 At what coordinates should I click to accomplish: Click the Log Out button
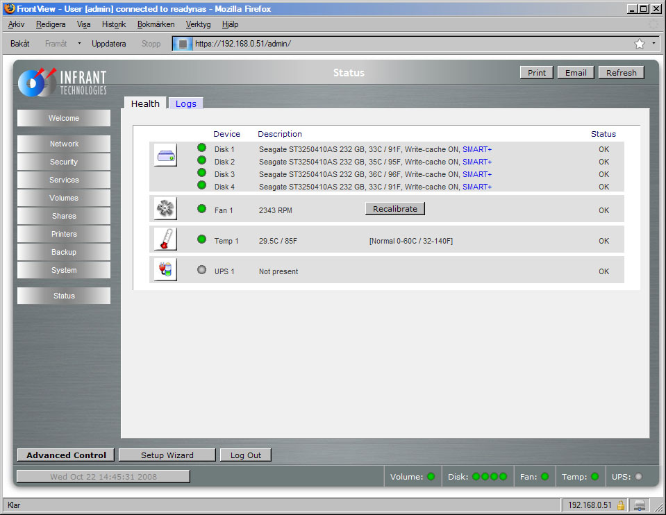[x=246, y=455]
